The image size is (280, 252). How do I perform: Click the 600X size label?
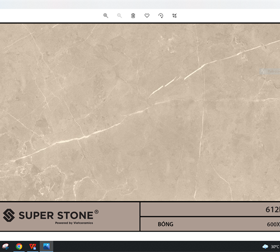[x=273, y=225]
